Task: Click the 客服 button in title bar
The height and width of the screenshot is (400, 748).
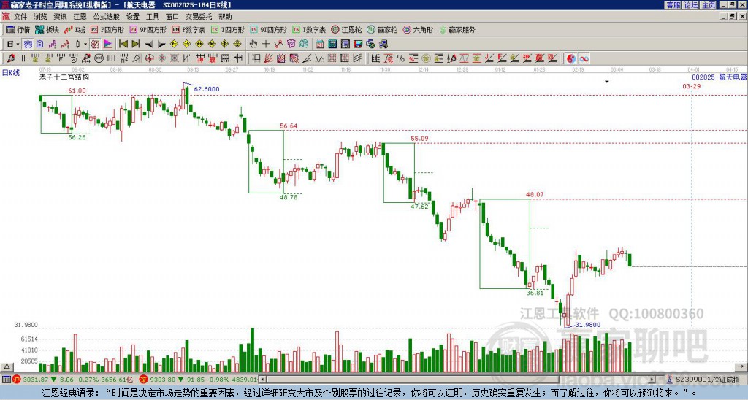Action: tap(673, 5)
